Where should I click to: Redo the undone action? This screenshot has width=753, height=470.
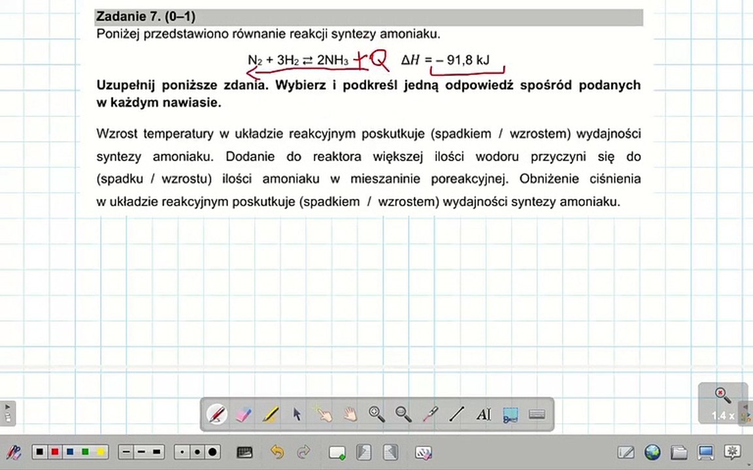click(x=304, y=452)
